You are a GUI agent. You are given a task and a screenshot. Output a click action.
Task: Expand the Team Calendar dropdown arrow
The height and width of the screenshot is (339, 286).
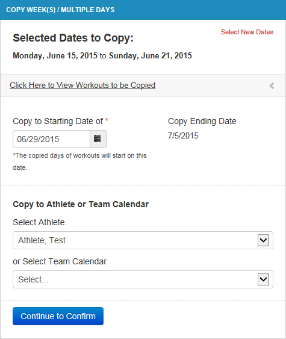[263, 279]
